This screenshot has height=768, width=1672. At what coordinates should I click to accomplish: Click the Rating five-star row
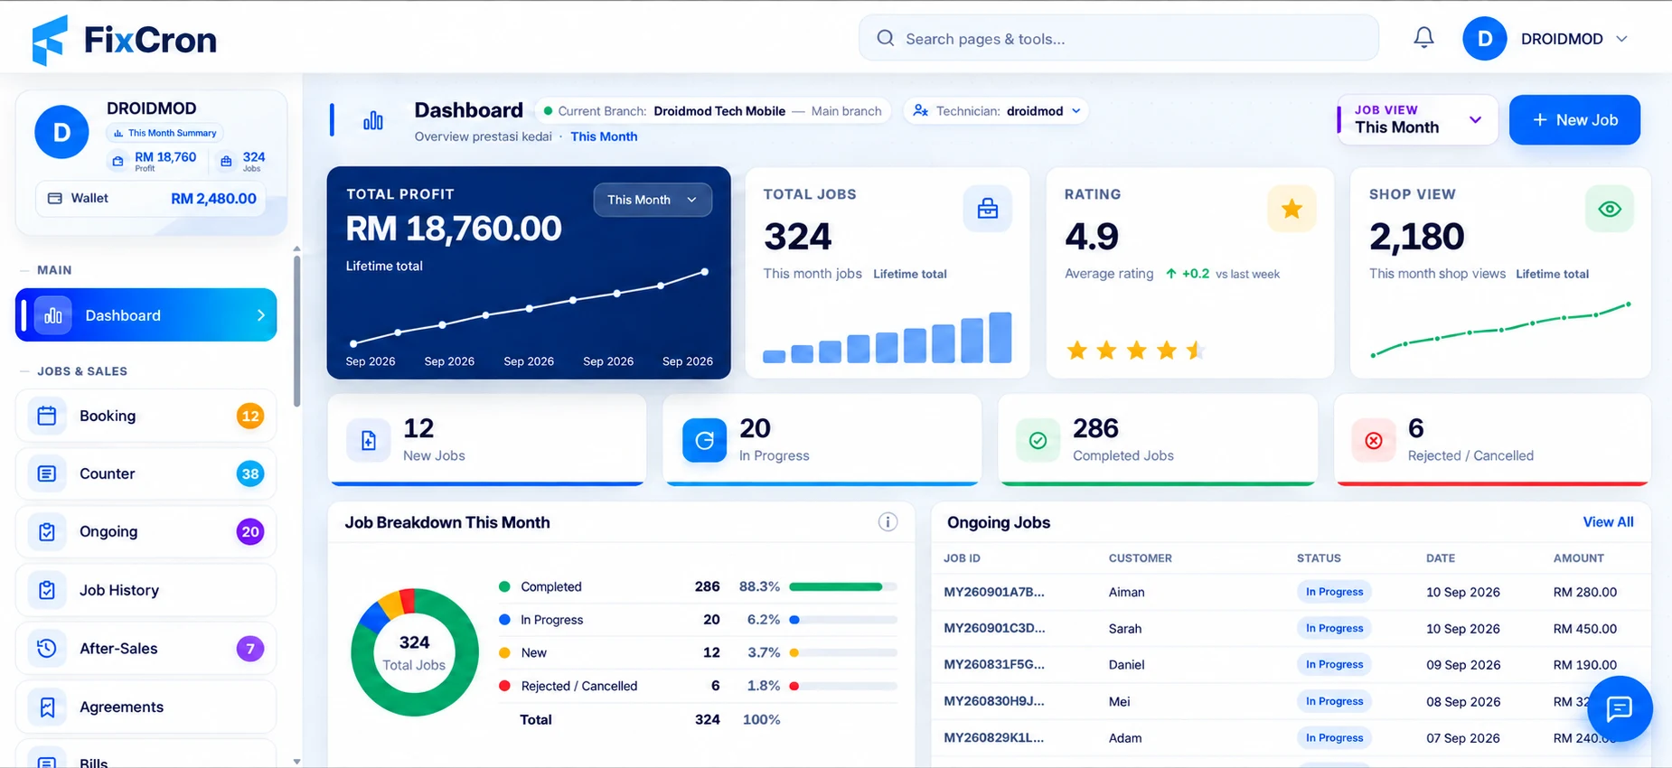pyautogui.click(x=1136, y=350)
